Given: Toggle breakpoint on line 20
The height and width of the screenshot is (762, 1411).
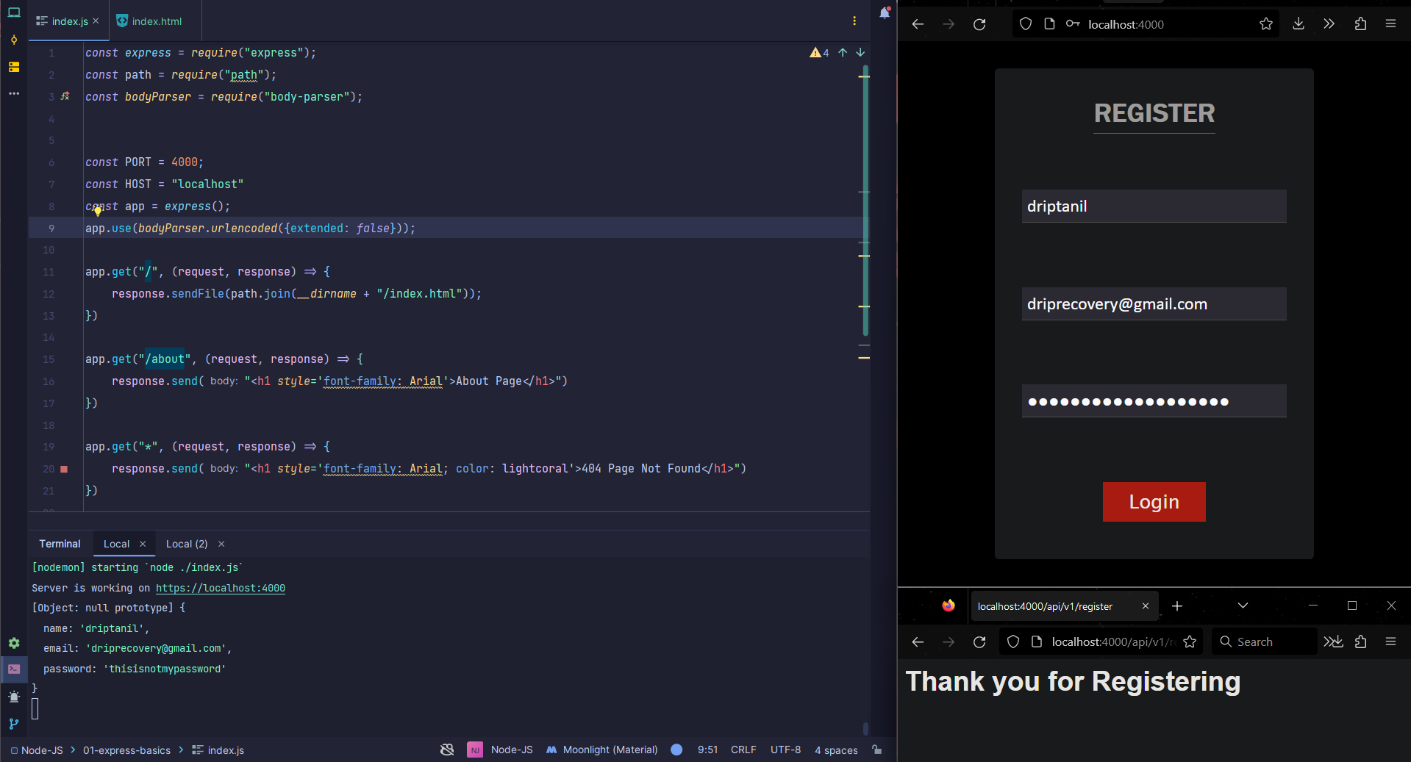Looking at the screenshot, I should click(x=64, y=469).
